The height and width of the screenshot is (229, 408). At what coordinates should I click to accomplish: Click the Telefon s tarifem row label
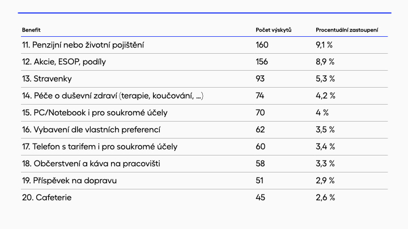point(99,146)
